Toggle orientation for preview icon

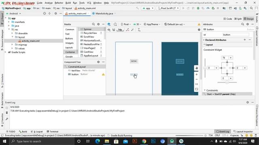click(115, 24)
